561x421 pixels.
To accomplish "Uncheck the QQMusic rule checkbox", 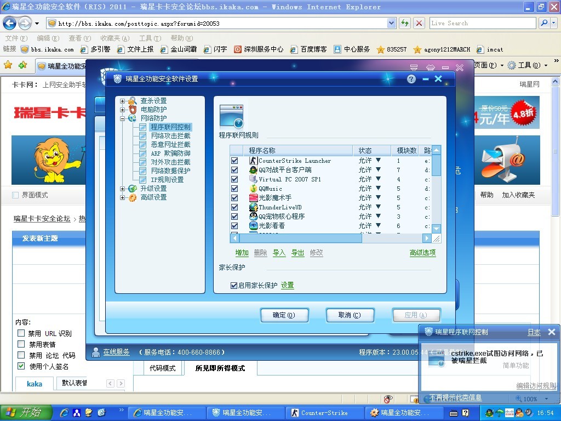I will click(234, 189).
